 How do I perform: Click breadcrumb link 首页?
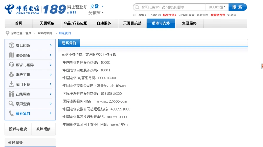pyautogui.click(x=28, y=33)
